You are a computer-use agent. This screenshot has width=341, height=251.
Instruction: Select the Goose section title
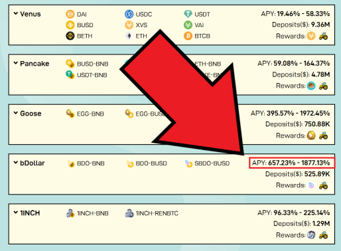[31, 114]
